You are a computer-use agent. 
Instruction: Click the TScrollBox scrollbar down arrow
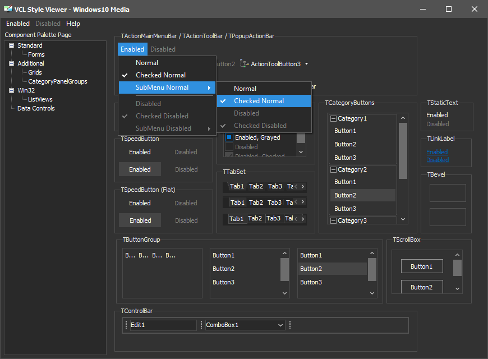(457, 289)
